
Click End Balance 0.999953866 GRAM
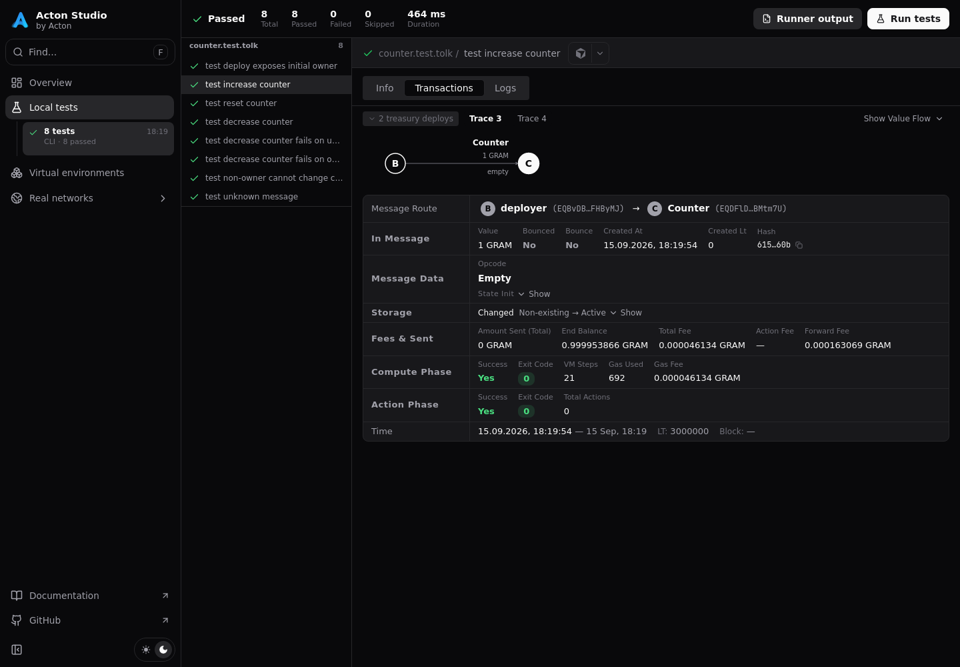pos(605,346)
